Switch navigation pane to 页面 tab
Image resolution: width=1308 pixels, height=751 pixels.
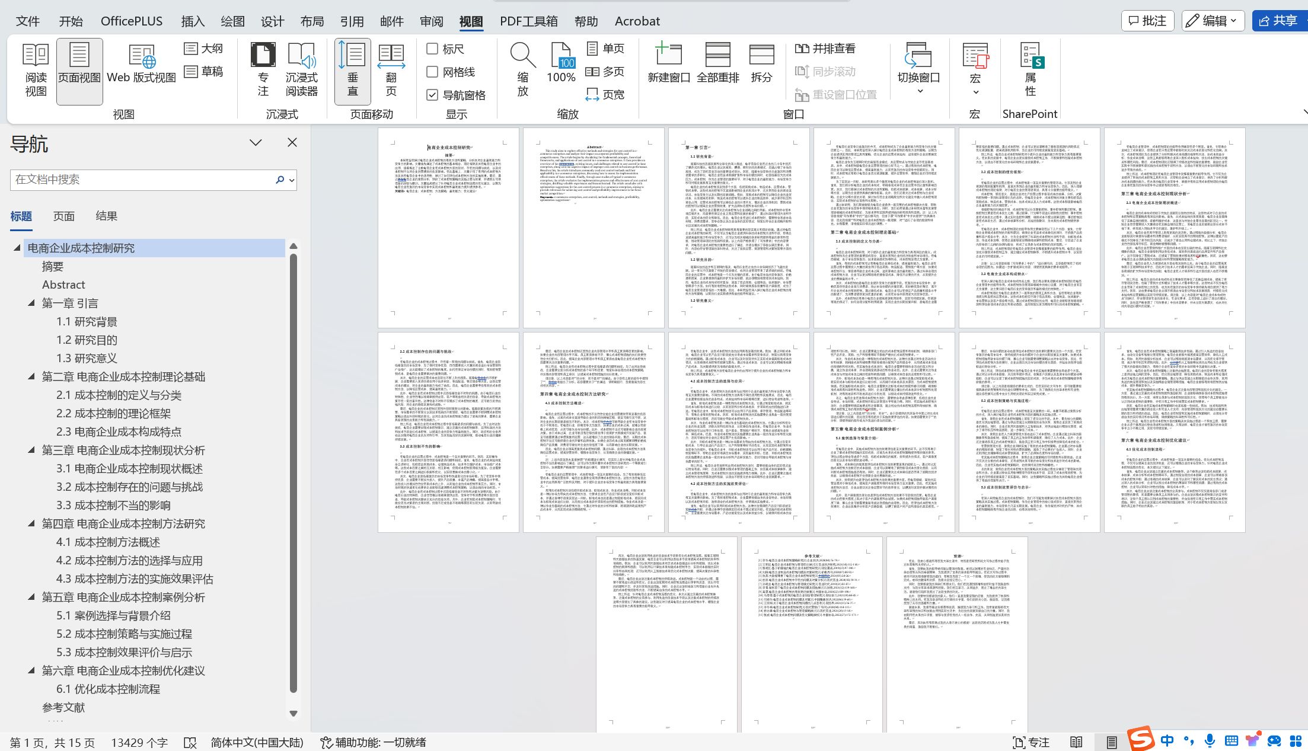[x=63, y=216]
